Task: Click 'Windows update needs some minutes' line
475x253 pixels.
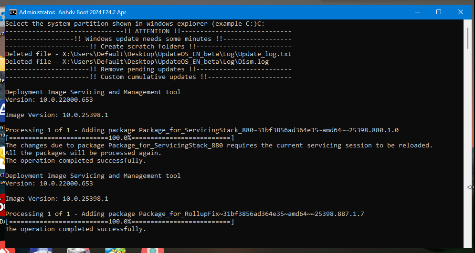Action: coord(148,39)
